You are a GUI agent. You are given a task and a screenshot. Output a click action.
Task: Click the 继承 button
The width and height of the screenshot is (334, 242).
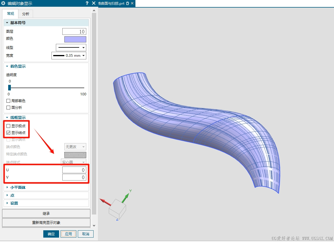(x=46, y=213)
